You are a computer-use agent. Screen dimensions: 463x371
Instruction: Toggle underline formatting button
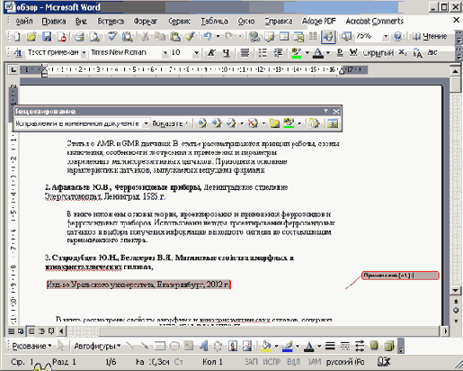click(227, 53)
